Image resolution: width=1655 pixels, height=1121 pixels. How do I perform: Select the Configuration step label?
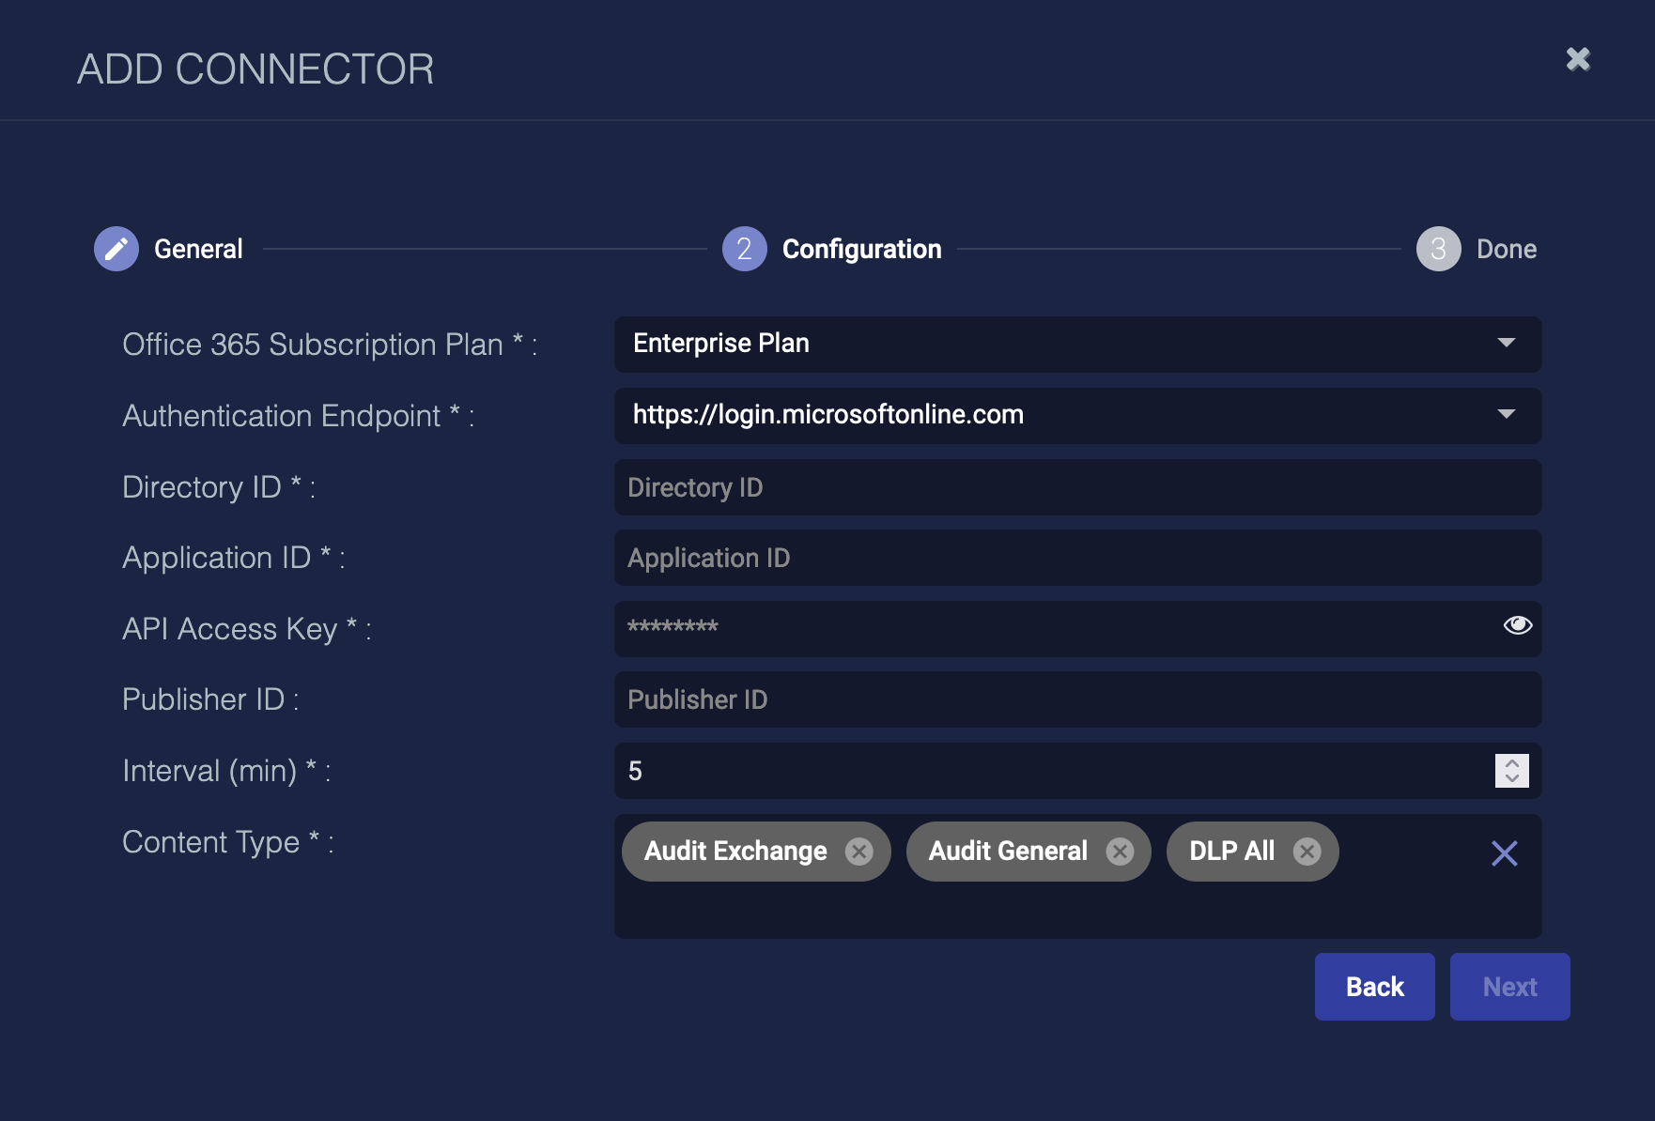tap(861, 249)
